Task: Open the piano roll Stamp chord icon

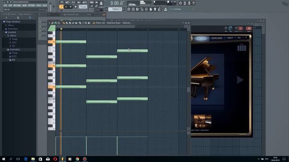Action: [x=59, y=23]
